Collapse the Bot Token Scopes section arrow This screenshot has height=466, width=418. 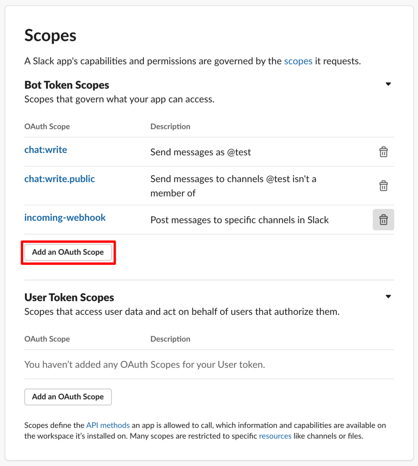click(x=388, y=84)
